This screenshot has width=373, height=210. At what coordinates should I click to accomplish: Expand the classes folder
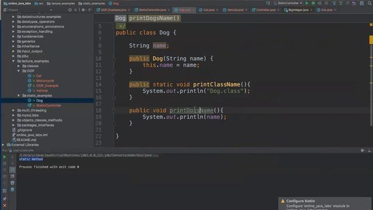(19, 66)
